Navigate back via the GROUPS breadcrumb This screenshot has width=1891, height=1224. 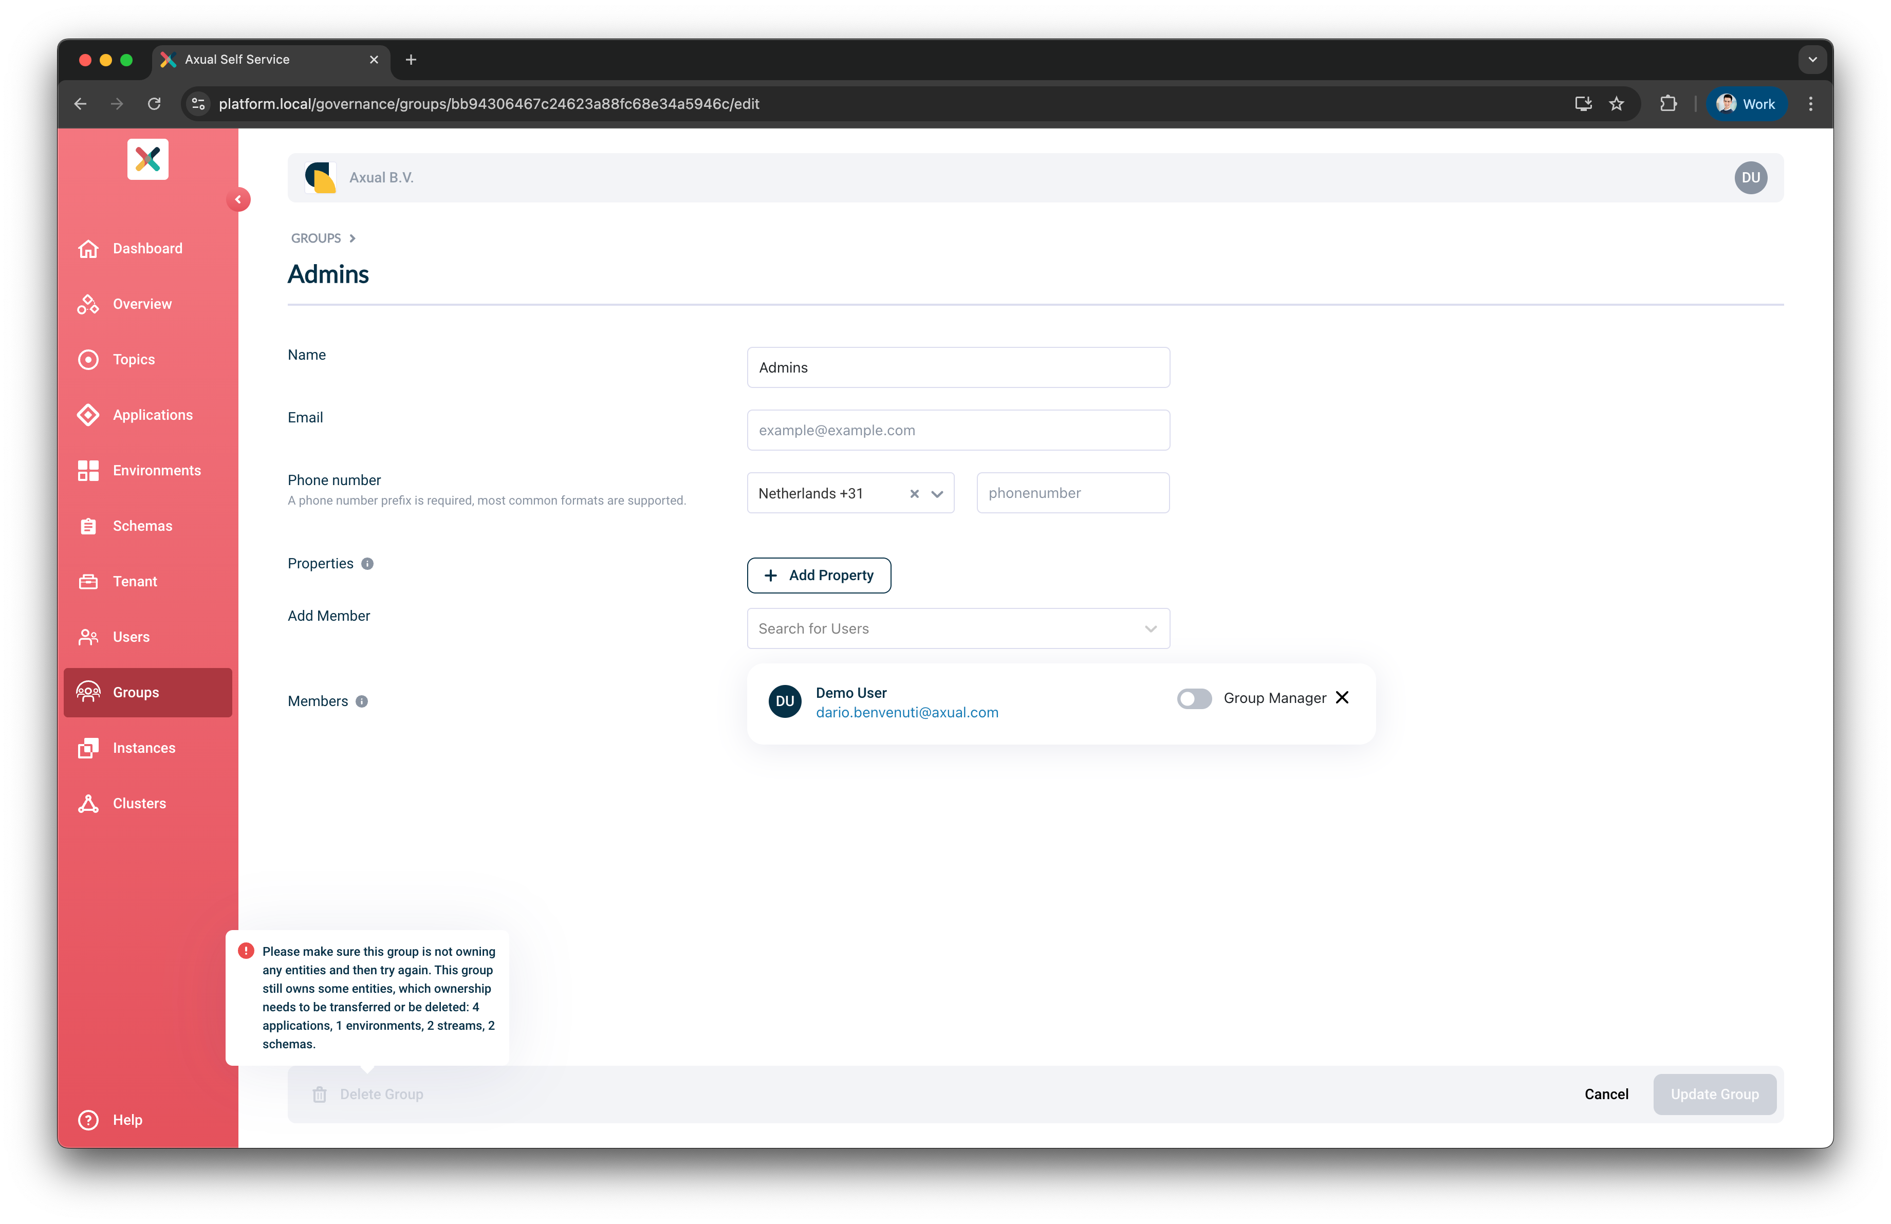tap(316, 237)
